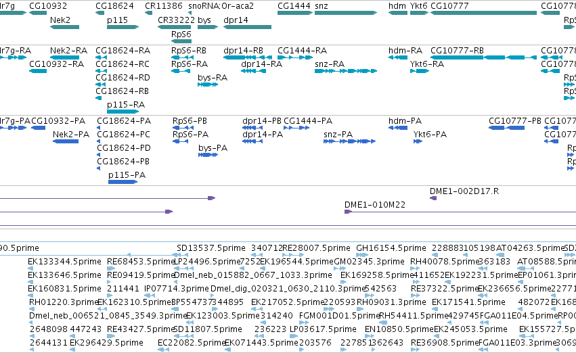Open the CG18624-RD transcript
This screenshot has height=353, width=576.
coord(101,85)
